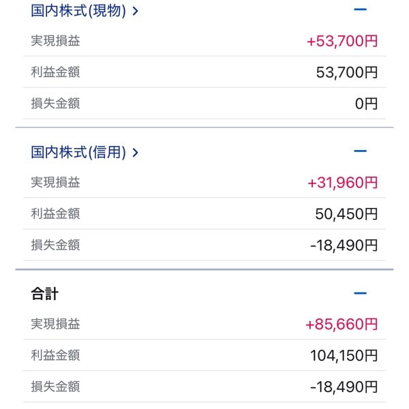Tap 実現損益 label under 国内株式(現物)
409x409 pixels.
pyautogui.click(x=55, y=41)
